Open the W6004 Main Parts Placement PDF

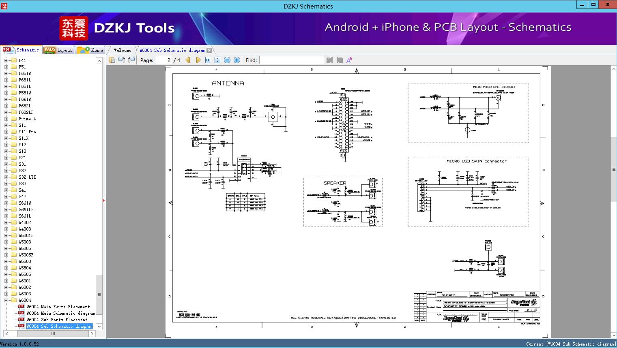59,307
